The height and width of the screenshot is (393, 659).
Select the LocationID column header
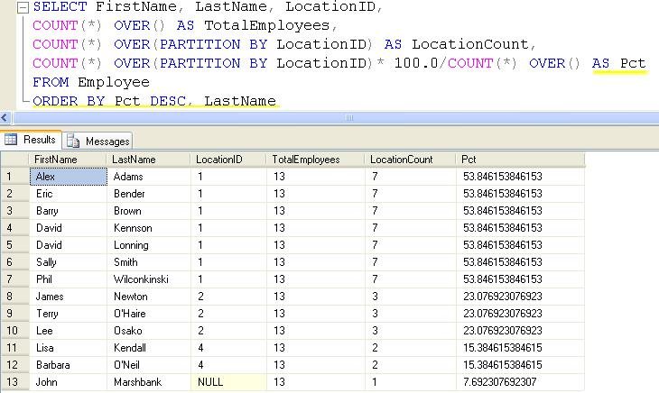[x=228, y=160]
